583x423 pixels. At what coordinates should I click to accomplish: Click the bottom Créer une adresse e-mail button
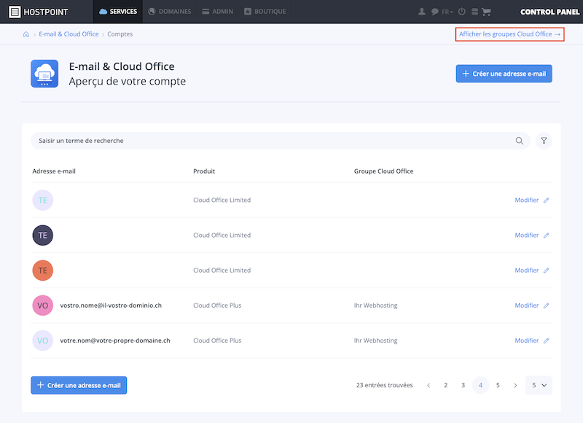tap(79, 385)
